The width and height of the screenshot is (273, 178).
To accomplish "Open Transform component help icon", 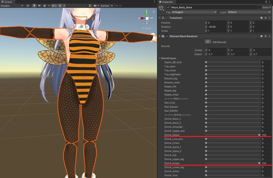I will (x=262, y=18).
